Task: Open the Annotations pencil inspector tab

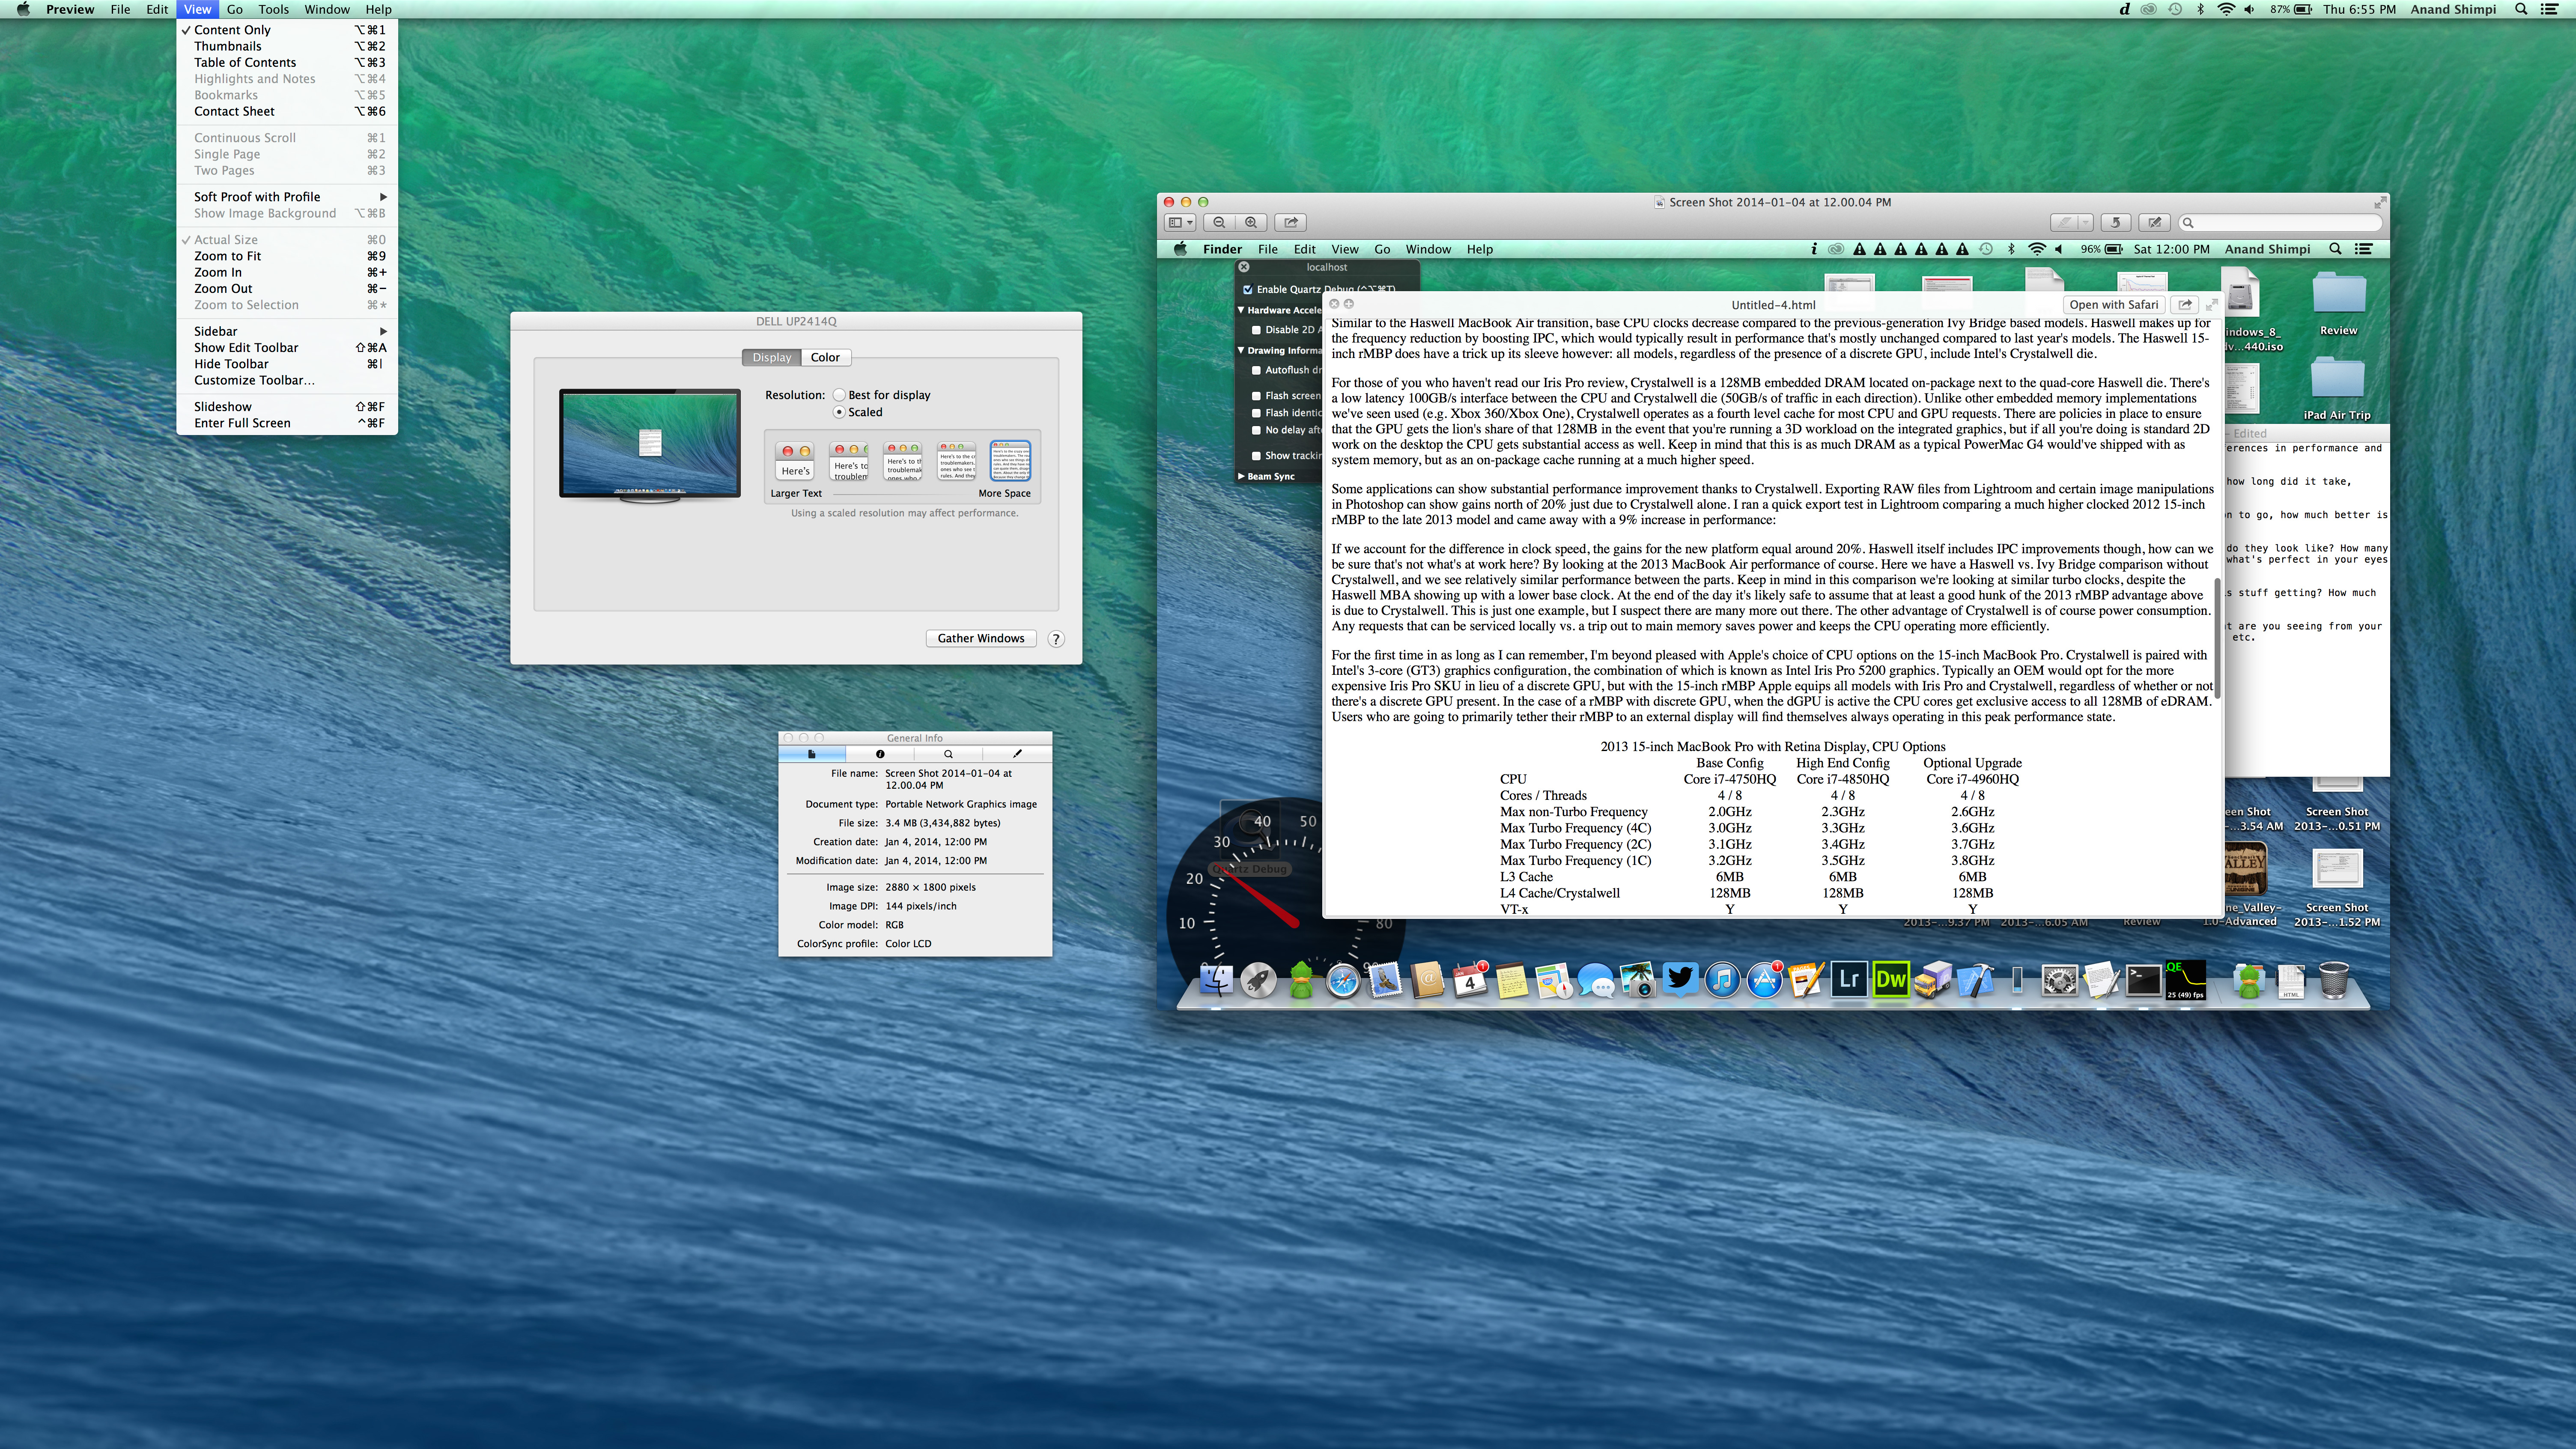Action: click(1017, 754)
